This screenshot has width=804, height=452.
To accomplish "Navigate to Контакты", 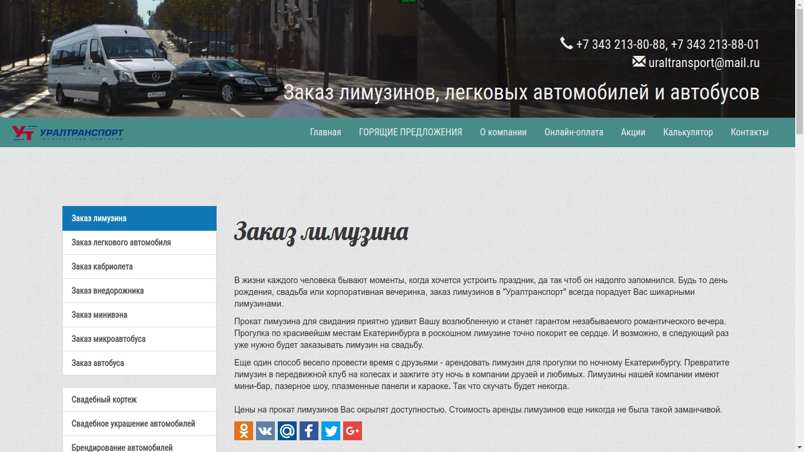I will [x=750, y=132].
